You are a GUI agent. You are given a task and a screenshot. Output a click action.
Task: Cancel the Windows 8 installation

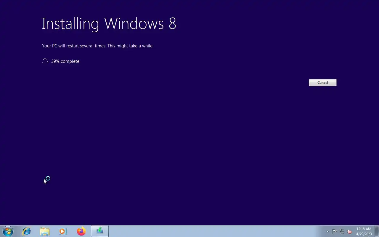tap(322, 83)
